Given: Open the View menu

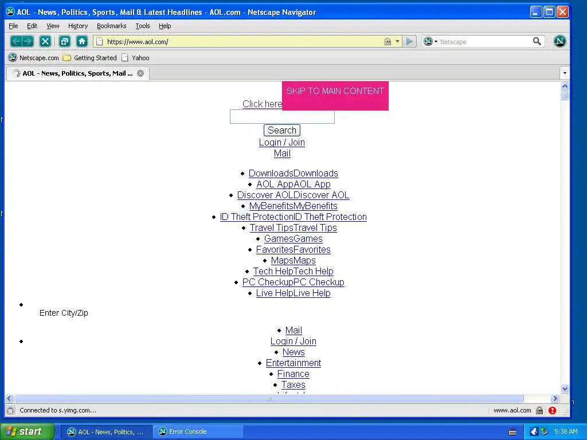Looking at the screenshot, I should coord(53,26).
